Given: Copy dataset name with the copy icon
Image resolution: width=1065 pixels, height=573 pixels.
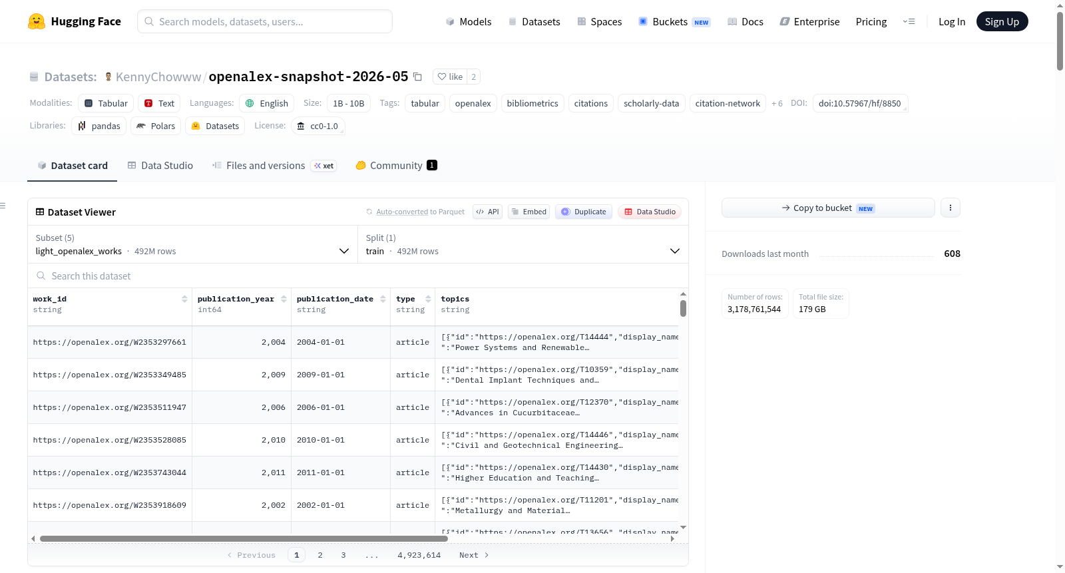Looking at the screenshot, I should tap(417, 77).
